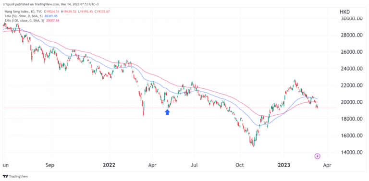Click the EMA 100 value 20007.84
Image resolution: width=369 pixels, height=181 pixels.
pos(53,21)
